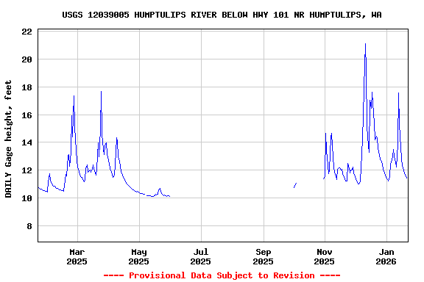Click the y-axis value 10
The height and width of the screenshot is (282, 424).
point(26,198)
